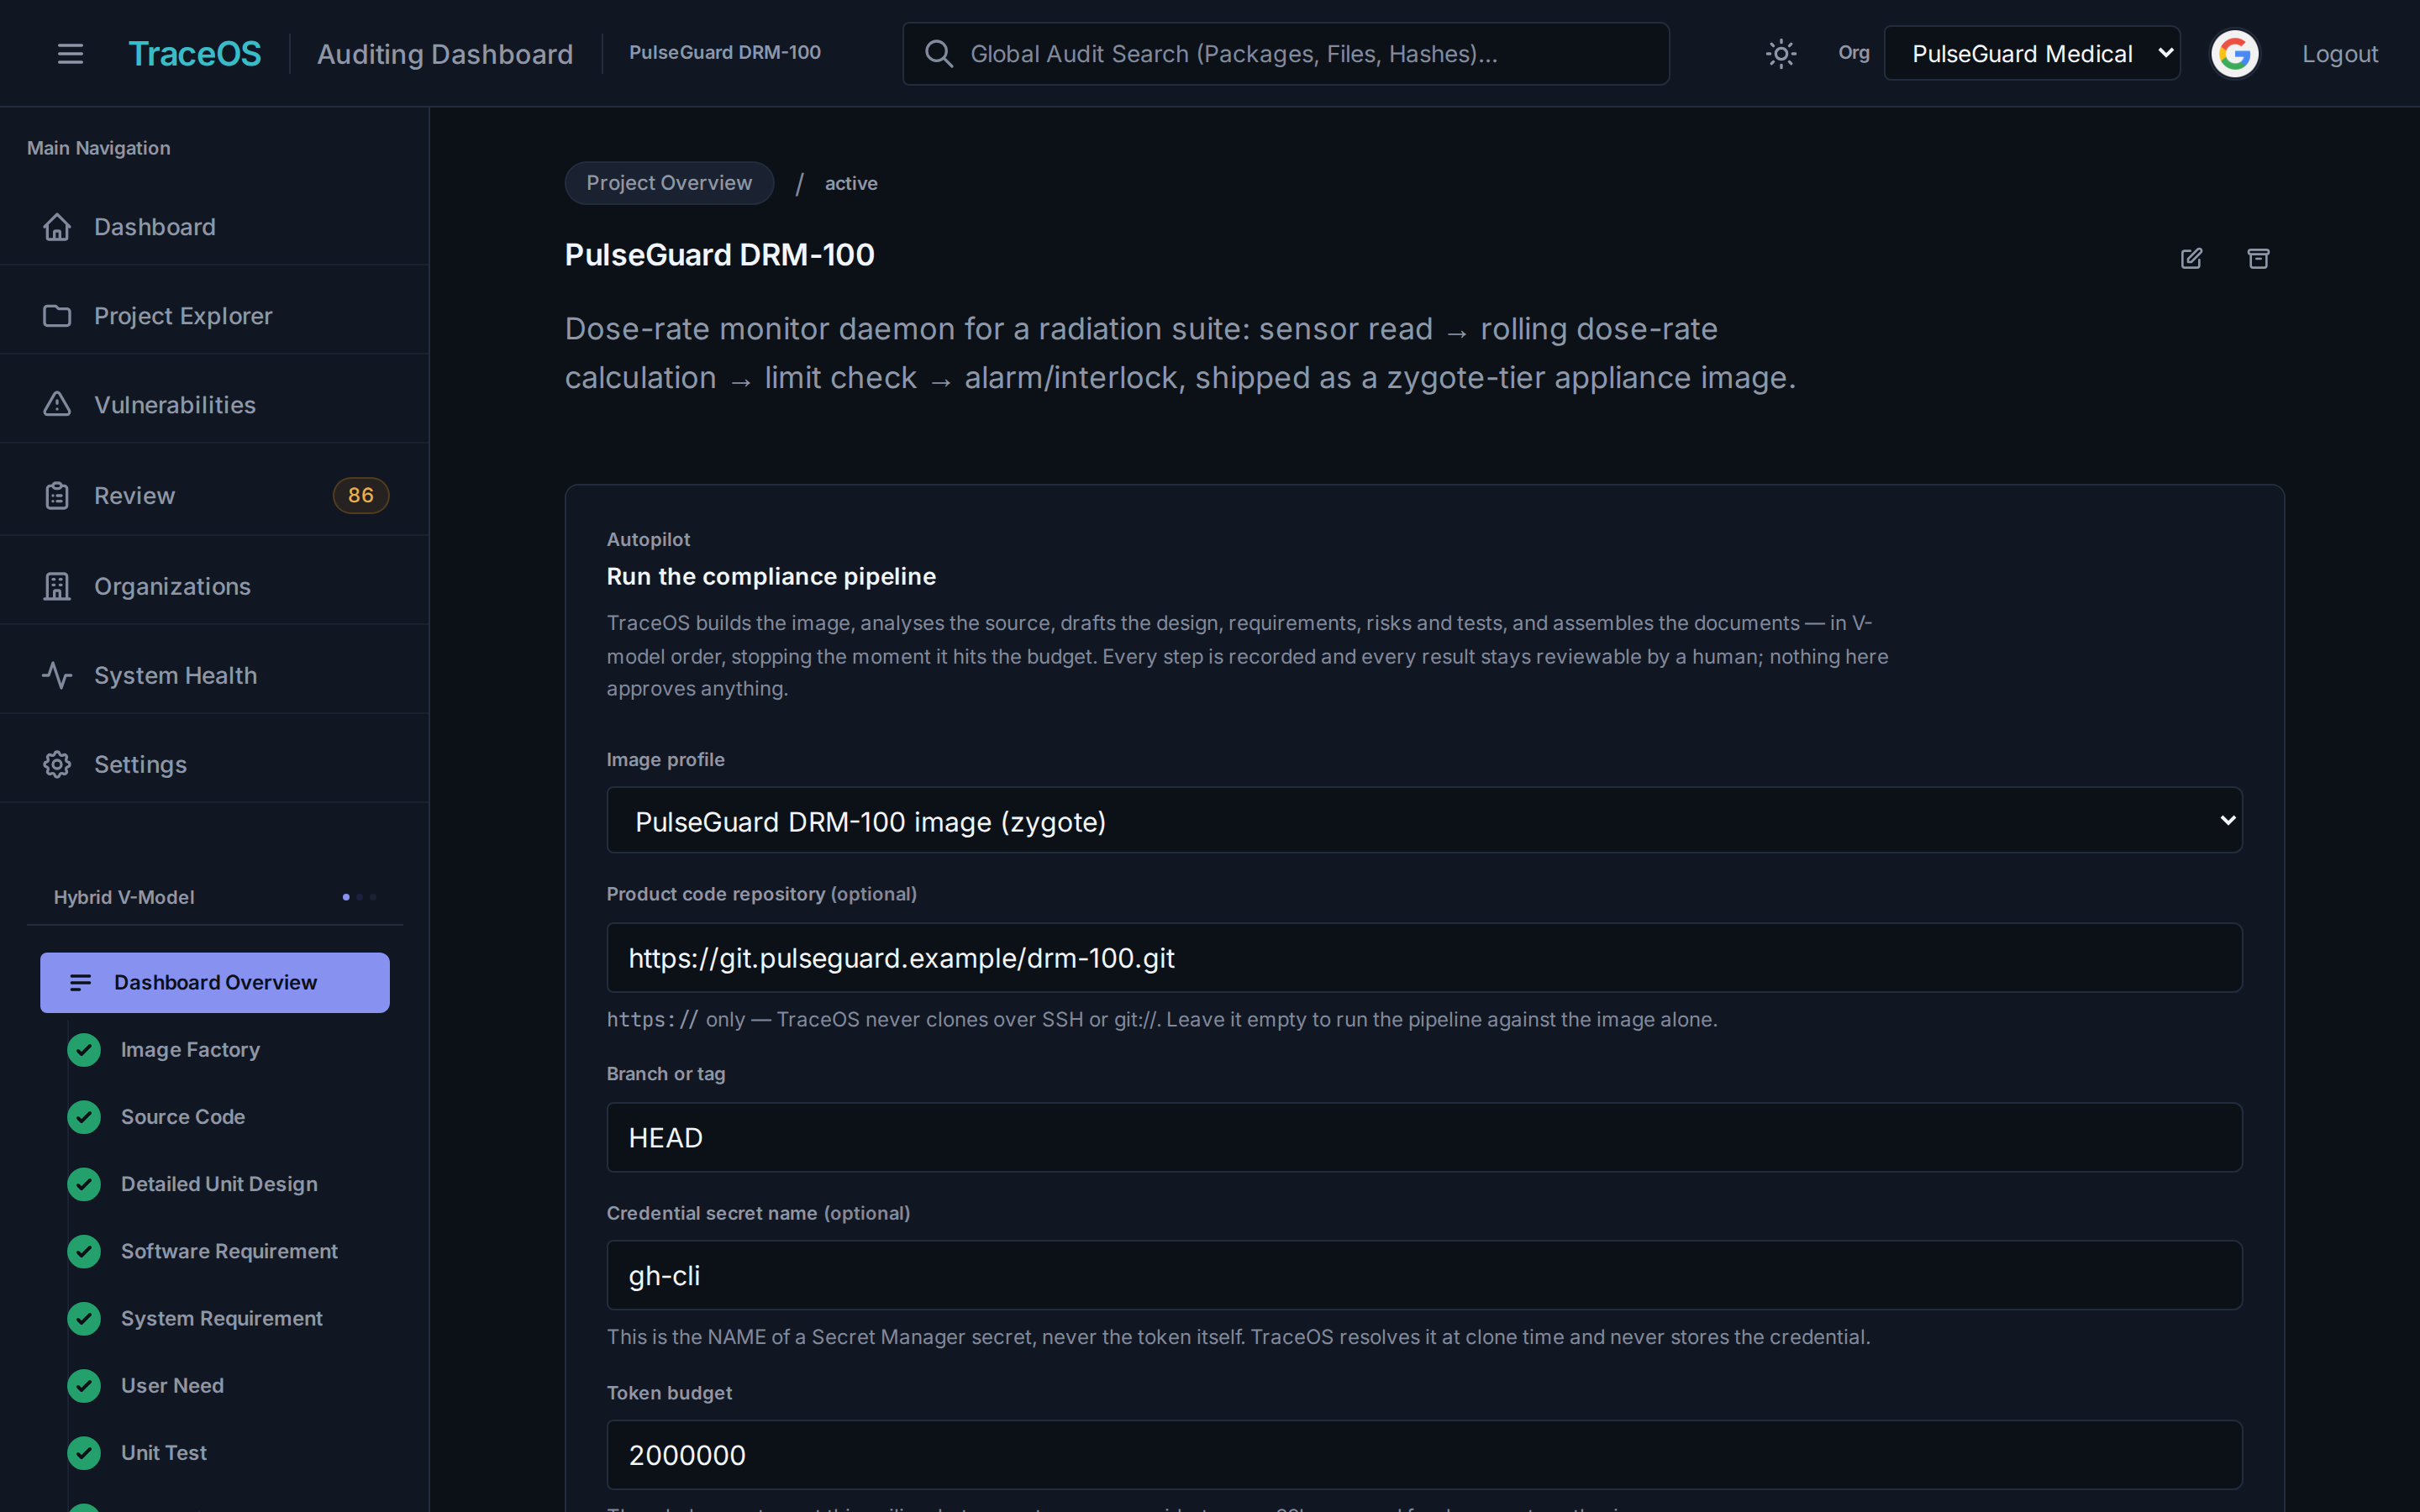This screenshot has width=2420, height=1512.
Task: Open Software Requirement step
Action: point(229,1251)
